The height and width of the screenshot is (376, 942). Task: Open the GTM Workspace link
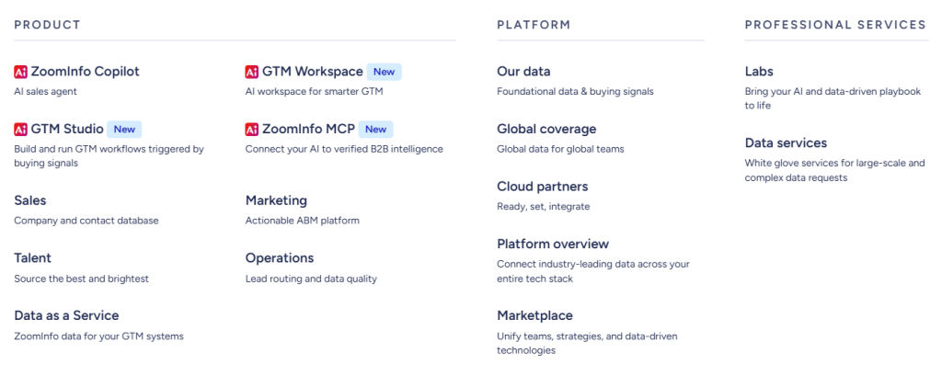coord(313,72)
